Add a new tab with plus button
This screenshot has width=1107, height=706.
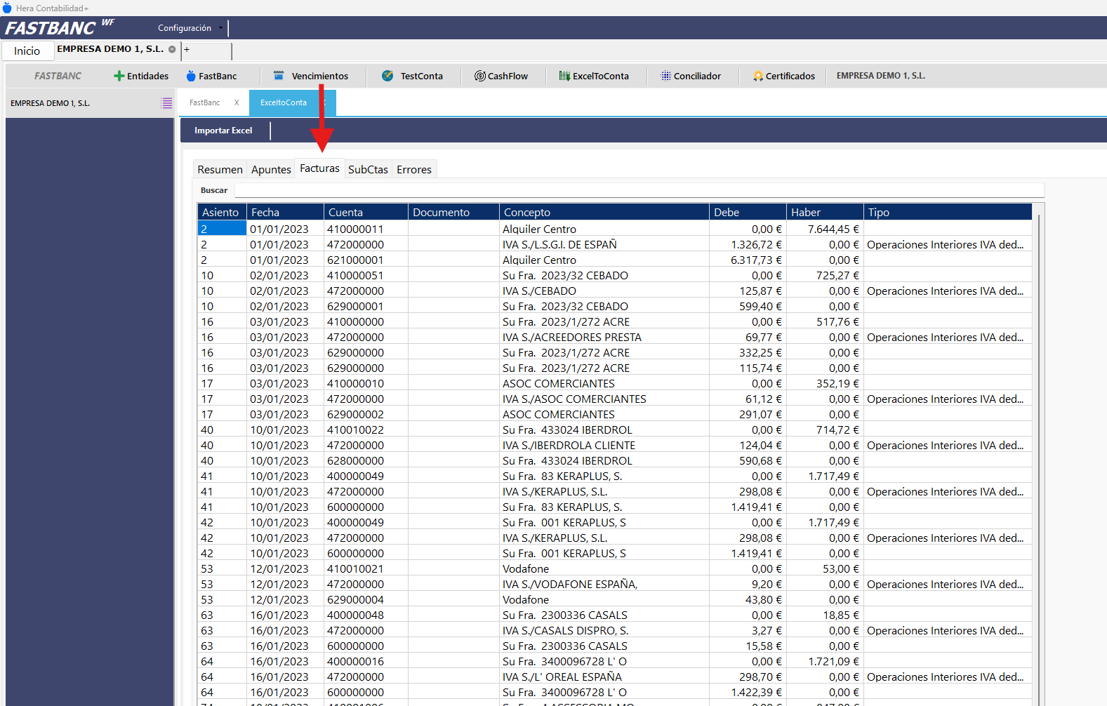click(187, 50)
